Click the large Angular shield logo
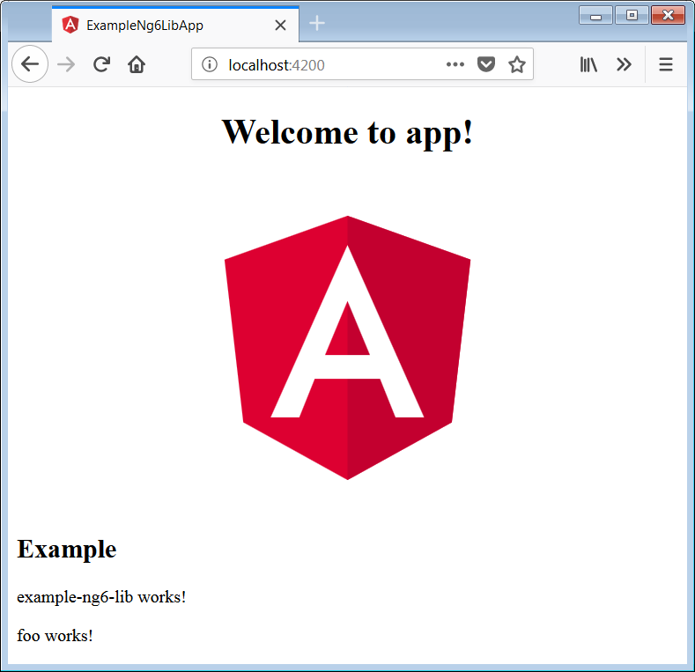The width and height of the screenshot is (695, 672). pos(347,348)
